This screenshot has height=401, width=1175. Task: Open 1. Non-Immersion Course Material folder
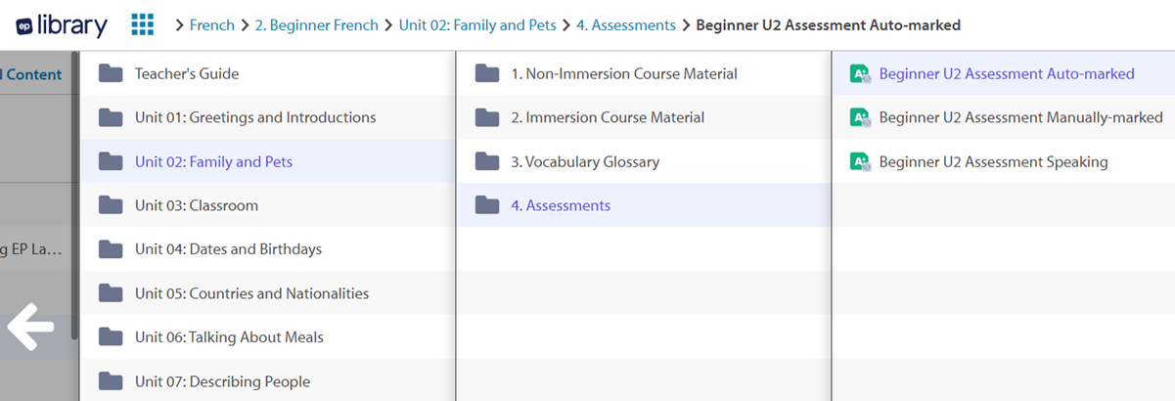644,73
